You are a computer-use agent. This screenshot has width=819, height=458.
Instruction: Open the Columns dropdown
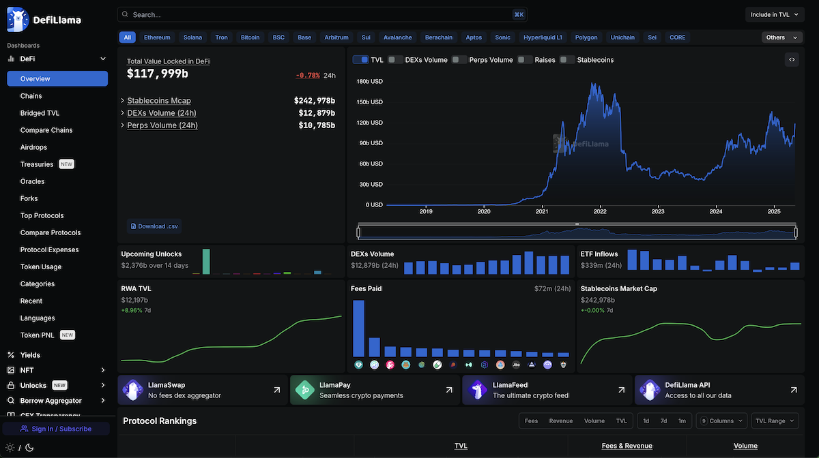coord(721,421)
